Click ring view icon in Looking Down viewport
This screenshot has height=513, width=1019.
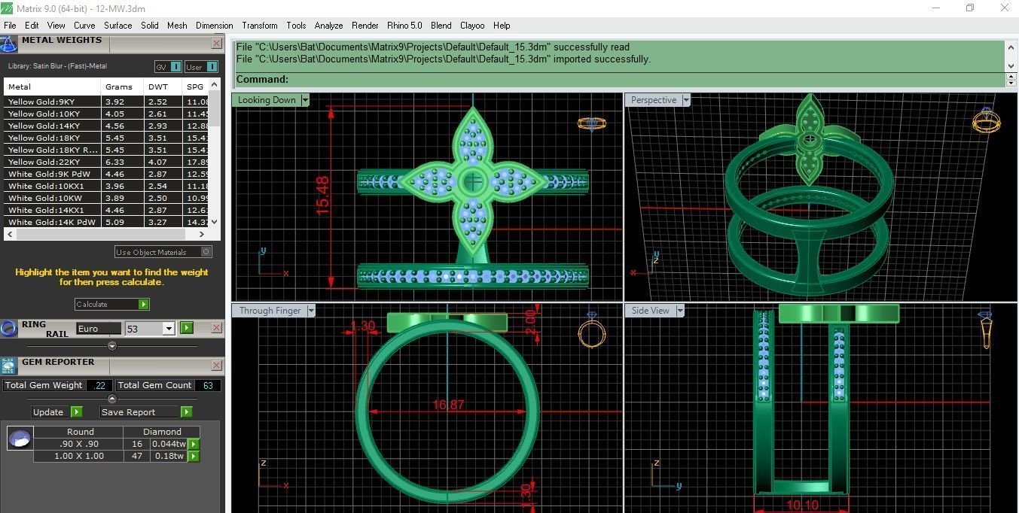pos(591,124)
